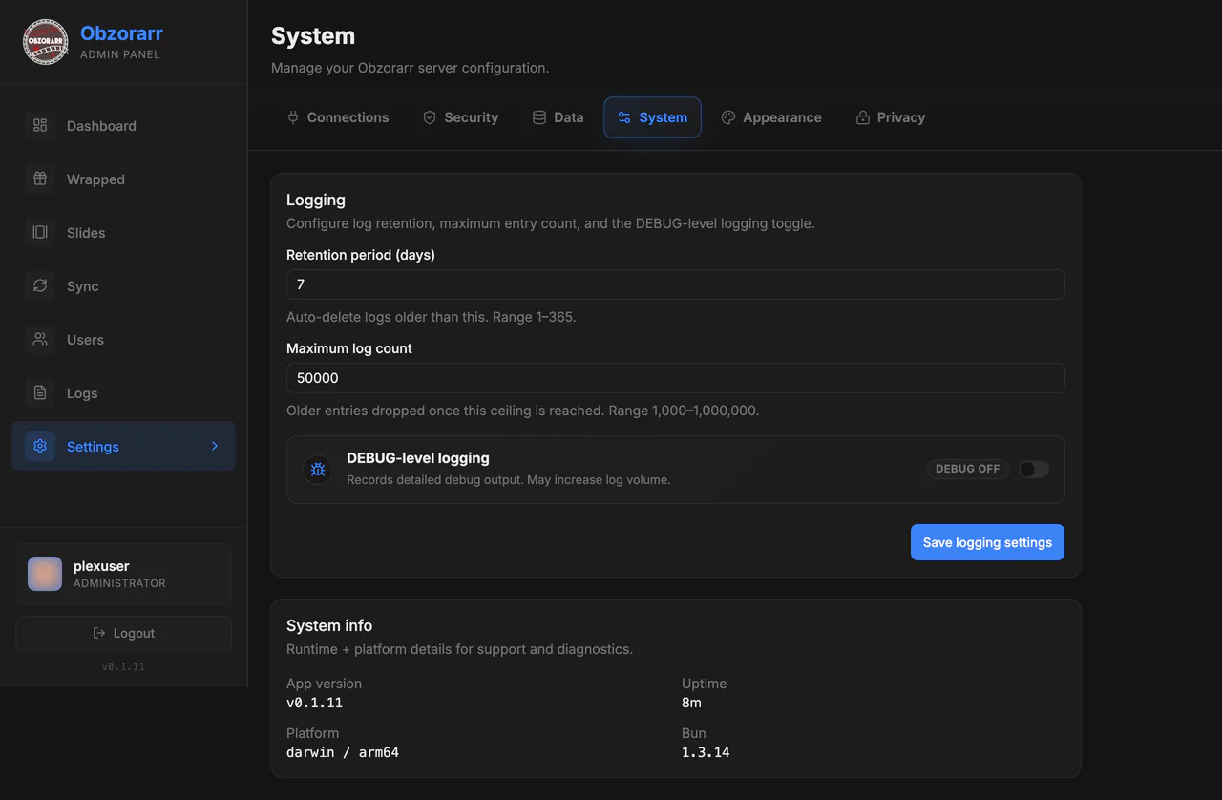Click the Sync refresh icon

click(x=40, y=285)
